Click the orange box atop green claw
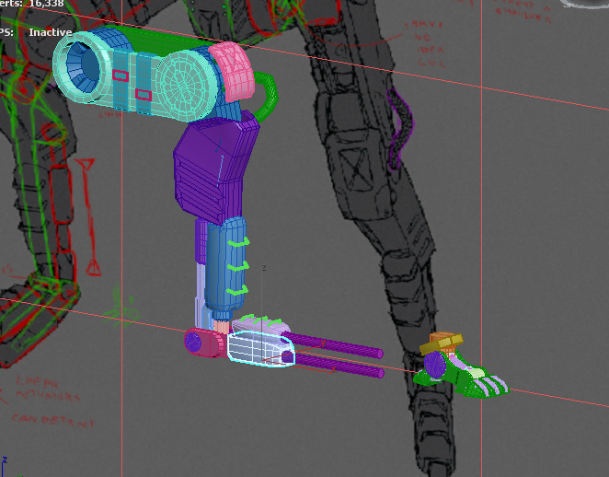Screen dimensions: 609x477 tap(443, 341)
